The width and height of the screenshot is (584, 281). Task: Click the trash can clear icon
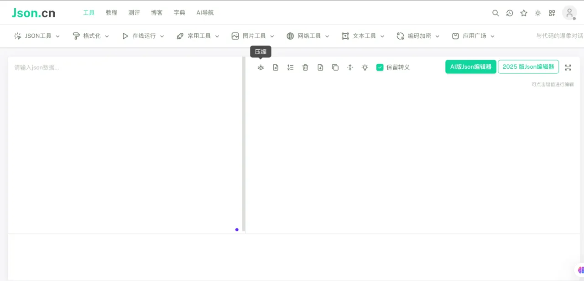(305, 67)
